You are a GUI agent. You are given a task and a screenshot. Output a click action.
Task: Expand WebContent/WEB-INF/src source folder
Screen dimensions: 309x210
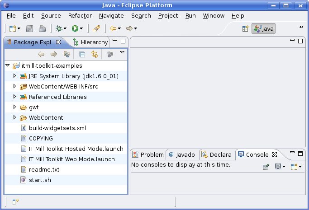14,86
